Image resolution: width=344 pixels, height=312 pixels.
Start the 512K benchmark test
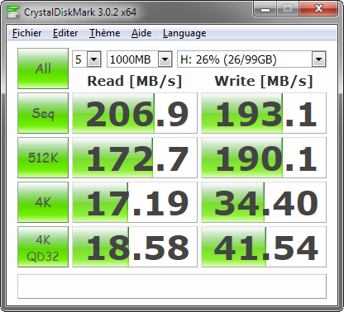[x=43, y=158]
